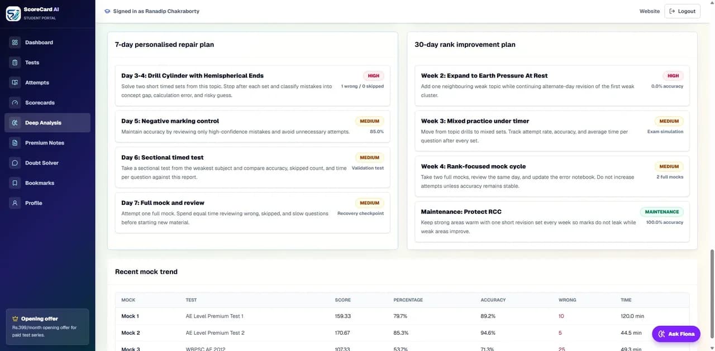This screenshot has height=351, width=715.
Task: Go to Bookmarks in the sidebar
Action: [x=47, y=183]
